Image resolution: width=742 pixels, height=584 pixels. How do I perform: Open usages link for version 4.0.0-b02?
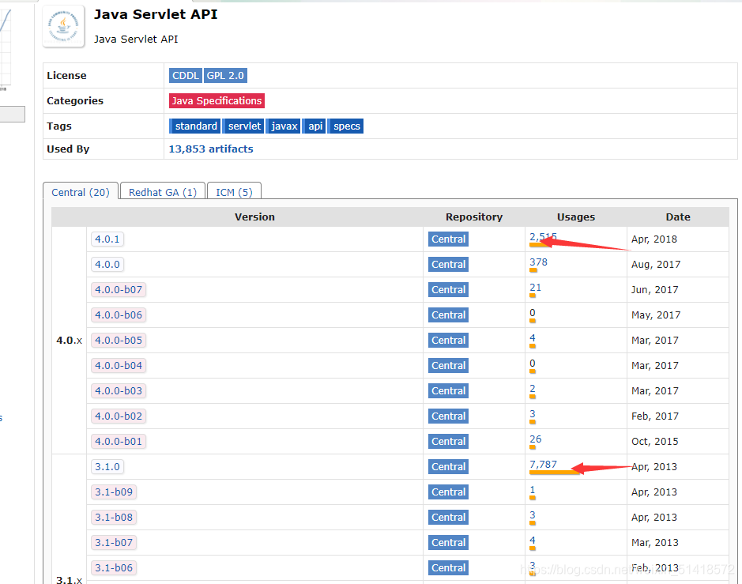click(x=533, y=414)
